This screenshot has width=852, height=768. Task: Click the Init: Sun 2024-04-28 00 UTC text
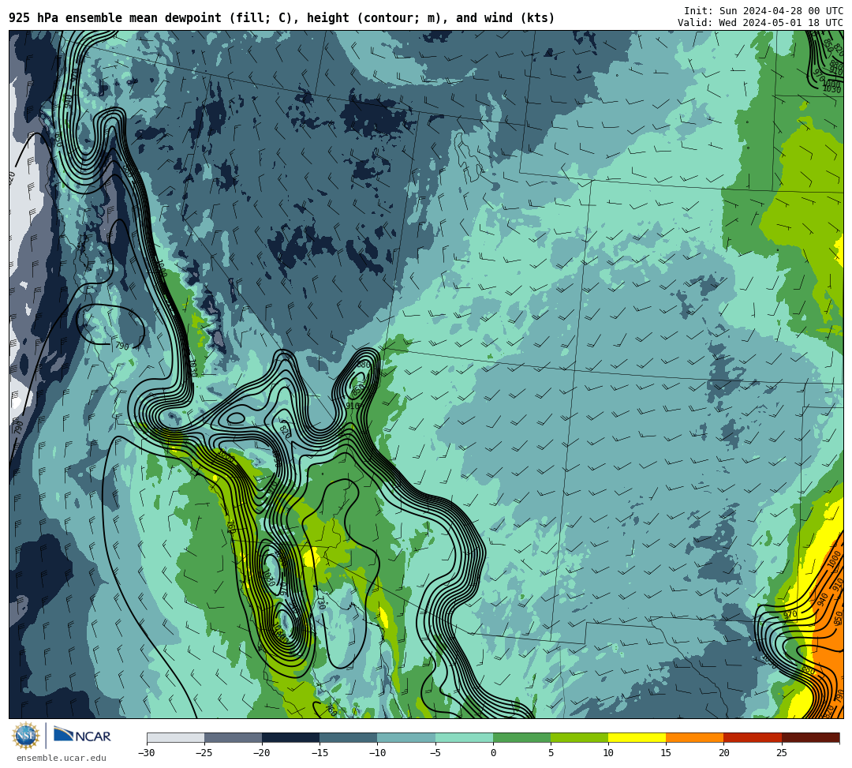[x=764, y=11]
